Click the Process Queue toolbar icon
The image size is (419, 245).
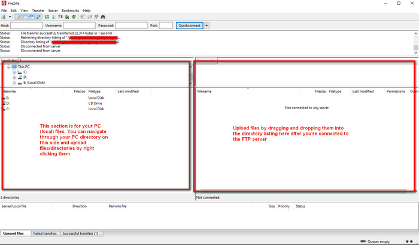pos(54,17)
